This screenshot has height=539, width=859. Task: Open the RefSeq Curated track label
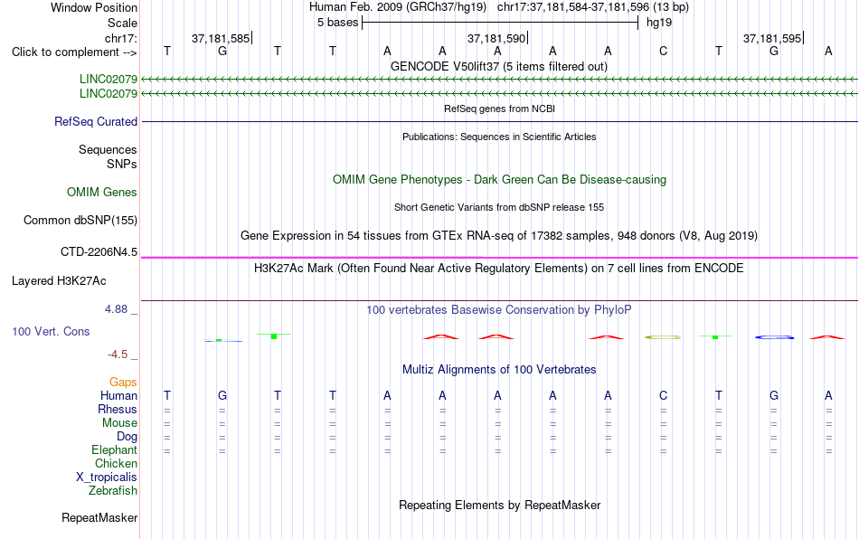95,121
